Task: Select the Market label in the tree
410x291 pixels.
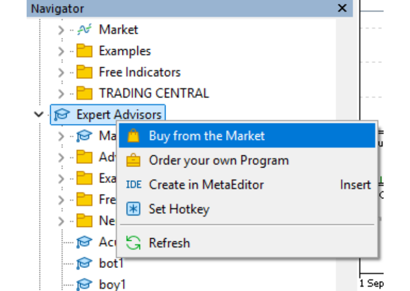Action: pyautogui.click(x=118, y=30)
